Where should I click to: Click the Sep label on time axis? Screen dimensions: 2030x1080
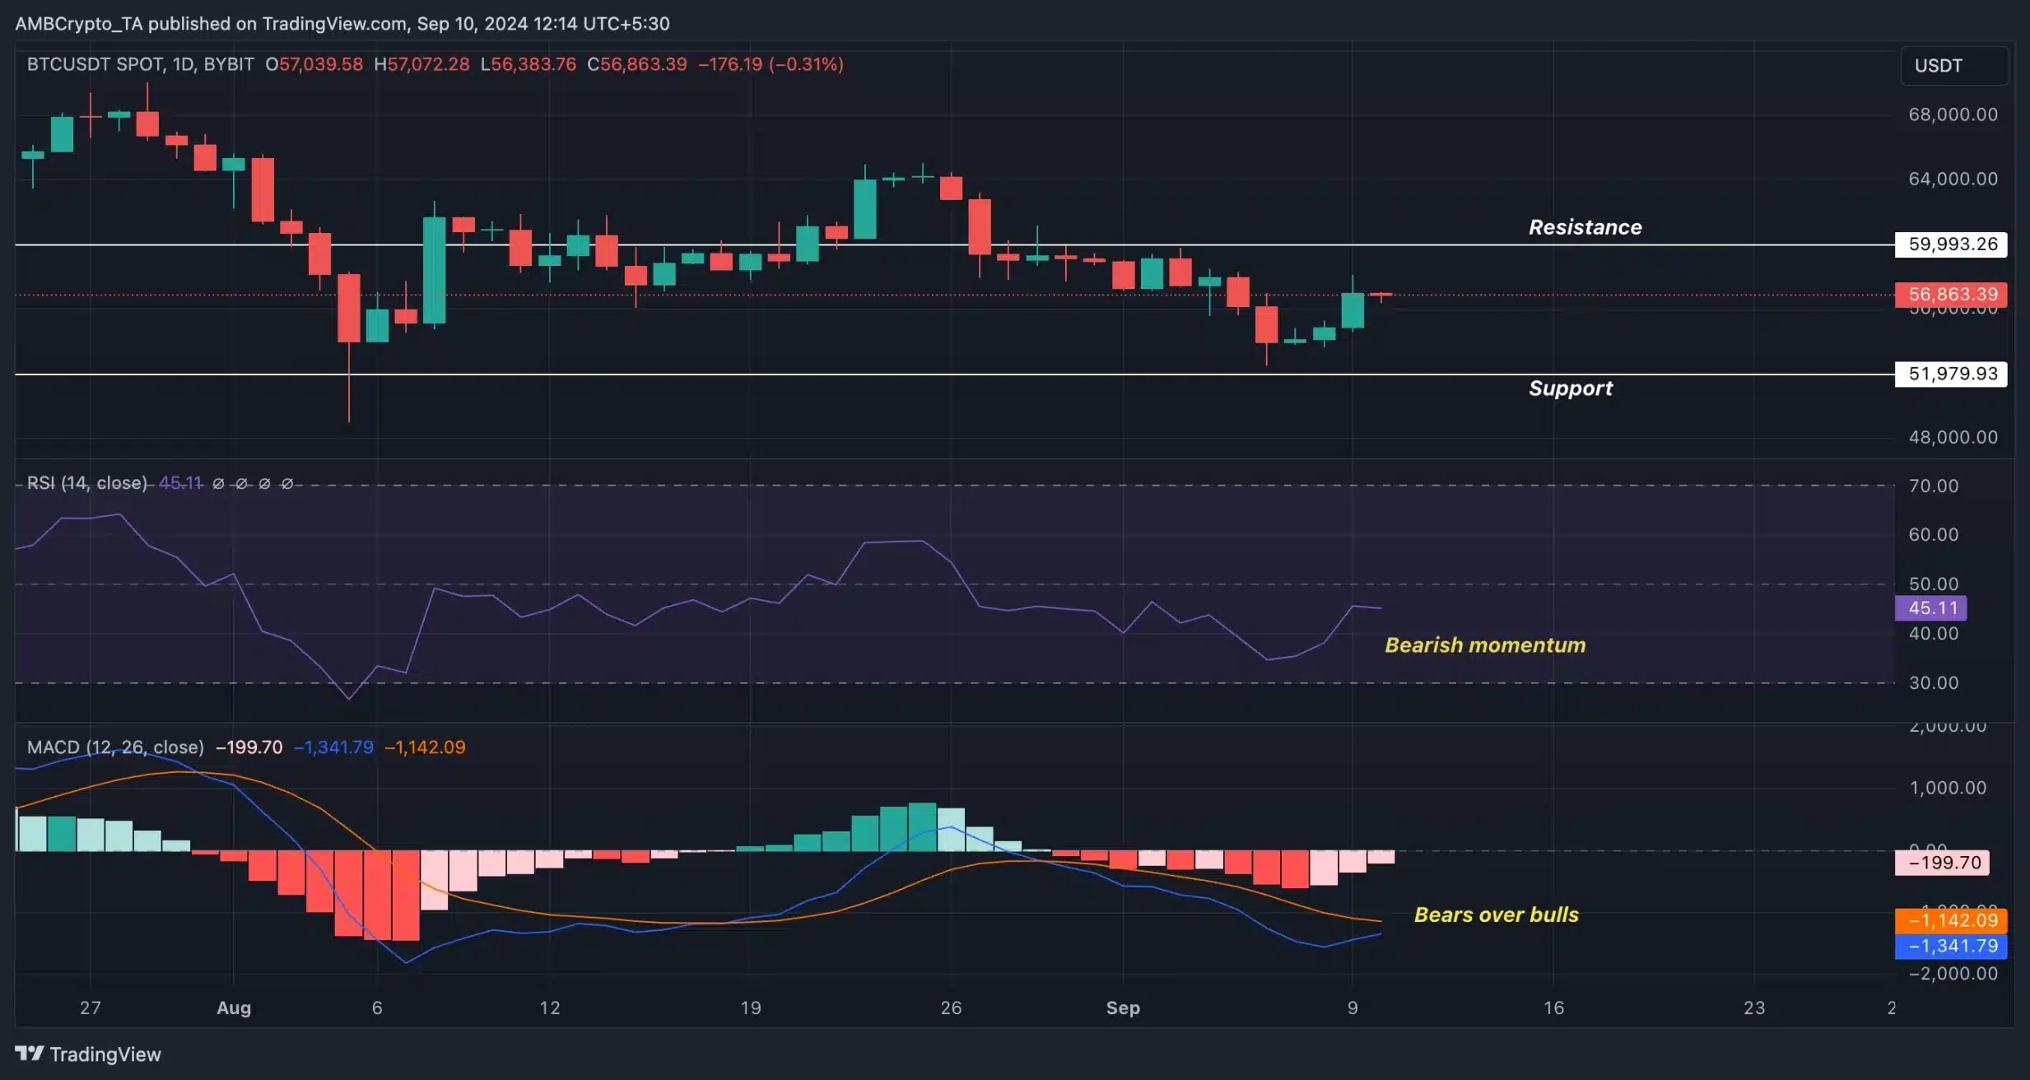click(1123, 1008)
